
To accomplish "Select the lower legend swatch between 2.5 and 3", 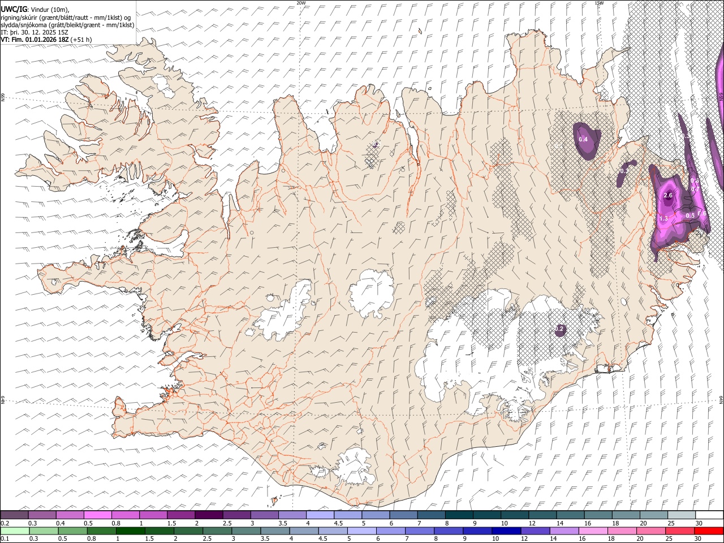I will coord(217,531).
